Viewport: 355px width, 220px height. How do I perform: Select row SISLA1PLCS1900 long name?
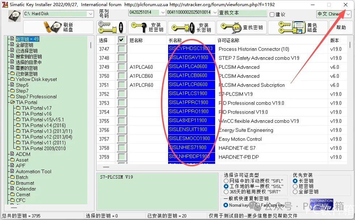191,93
